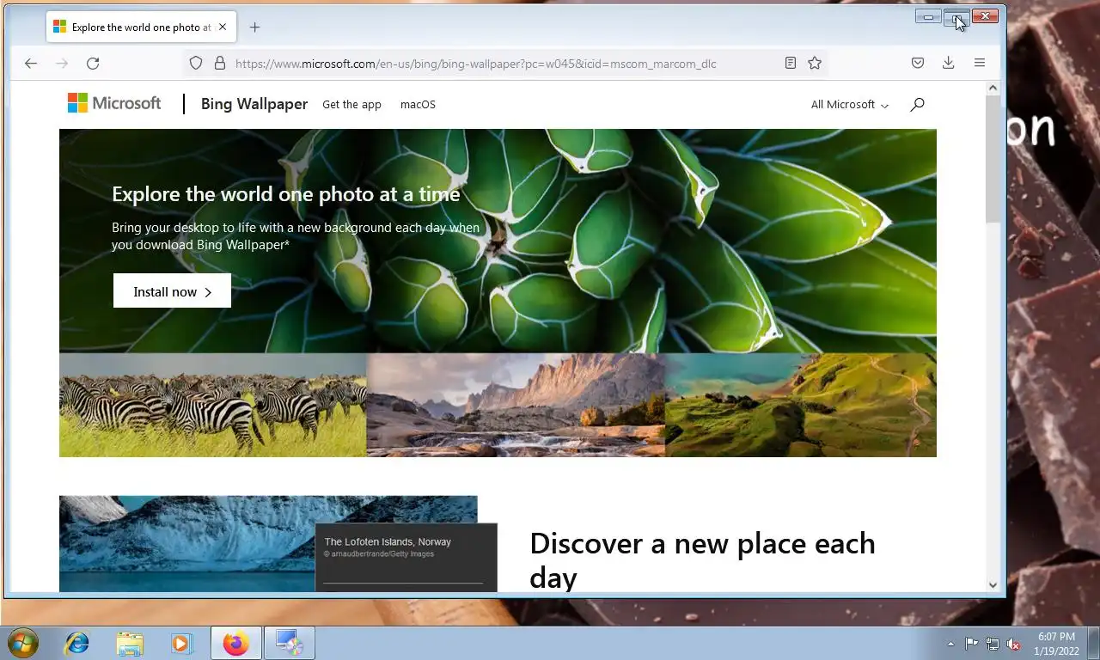The image size is (1100, 660).
Task: Open the Action Center flag icon
Action: coord(971,644)
